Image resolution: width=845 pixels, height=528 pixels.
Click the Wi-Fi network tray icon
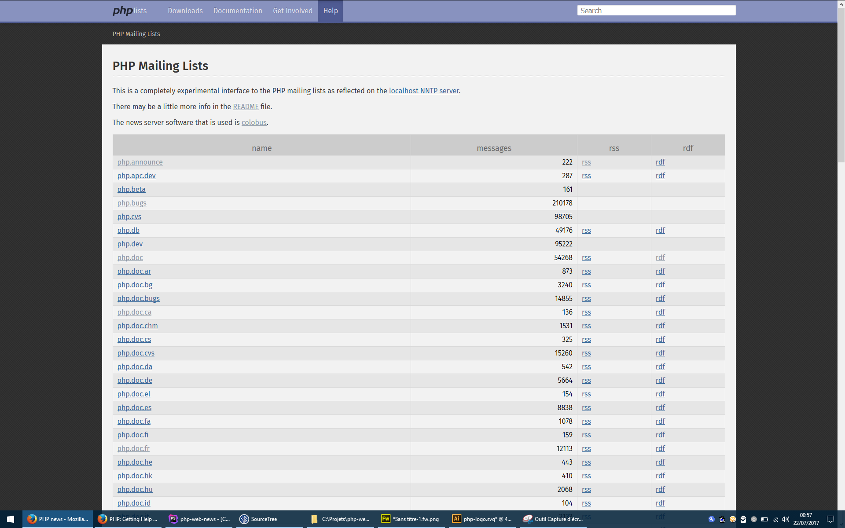pyautogui.click(x=775, y=519)
